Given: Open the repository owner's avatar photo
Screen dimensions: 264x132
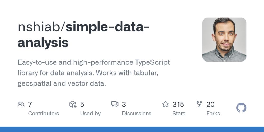Looking at the screenshot, I should [224, 40].
